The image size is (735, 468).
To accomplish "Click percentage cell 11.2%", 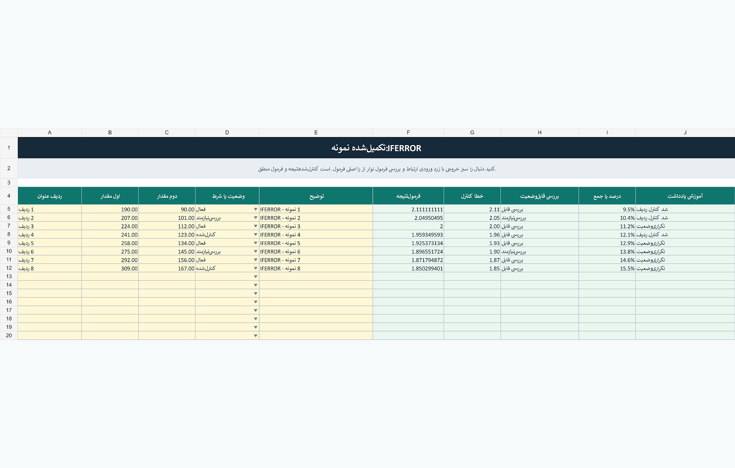I will [607, 226].
